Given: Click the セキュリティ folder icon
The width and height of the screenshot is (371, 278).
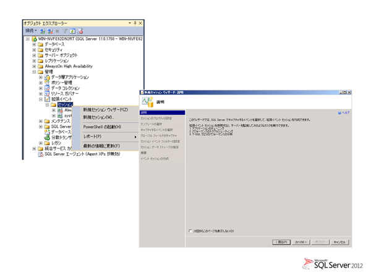Looking at the screenshot, I should [40, 50].
